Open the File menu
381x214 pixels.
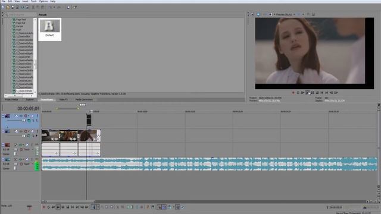coord(4,1)
